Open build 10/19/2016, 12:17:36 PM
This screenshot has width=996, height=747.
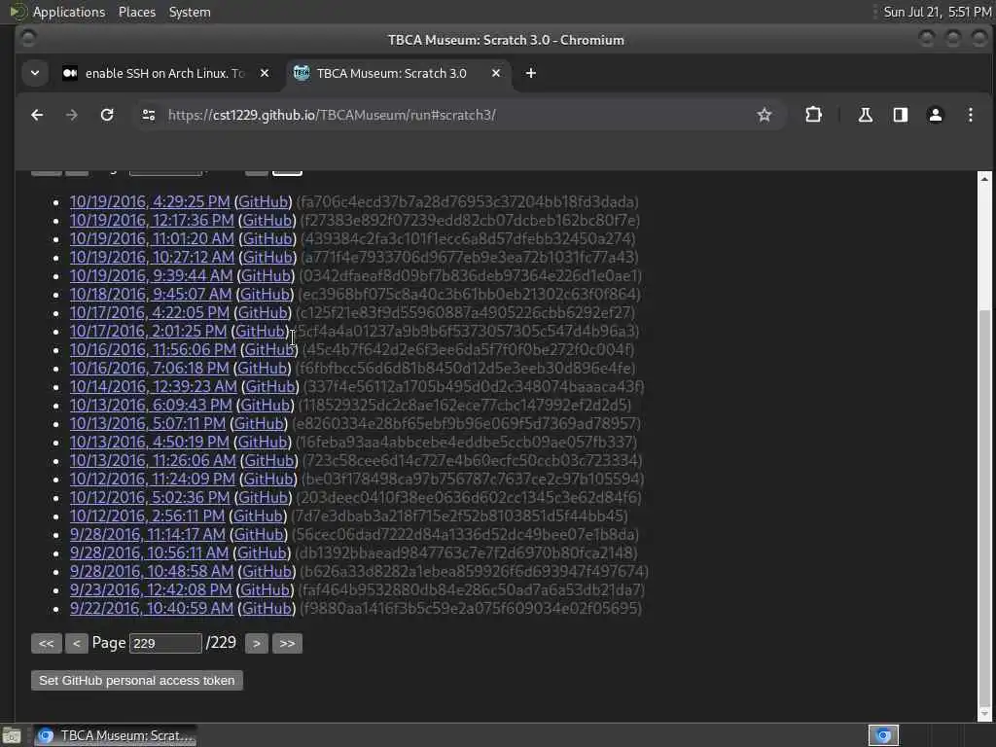click(151, 221)
